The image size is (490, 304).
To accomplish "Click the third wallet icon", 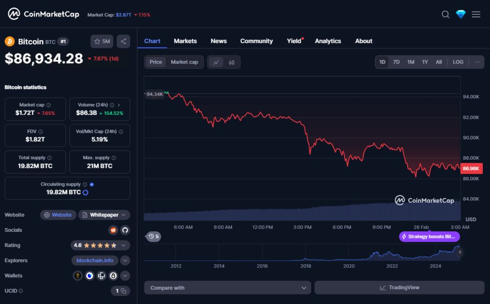I will pyautogui.click(x=101, y=276).
